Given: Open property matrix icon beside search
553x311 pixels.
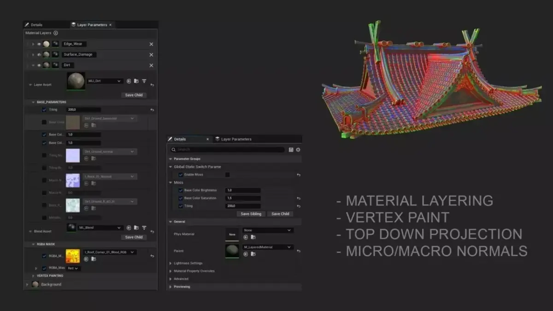Looking at the screenshot, I should [291, 150].
